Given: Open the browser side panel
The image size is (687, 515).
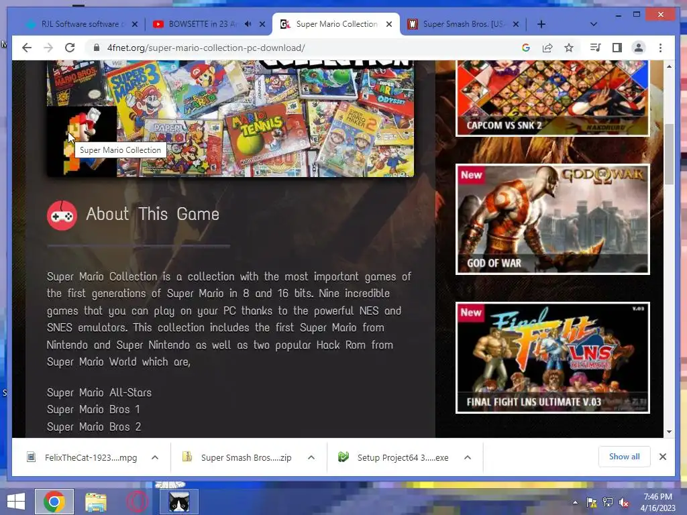Looking at the screenshot, I should (x=617, y=48).
